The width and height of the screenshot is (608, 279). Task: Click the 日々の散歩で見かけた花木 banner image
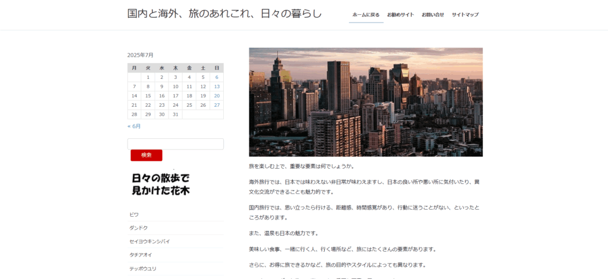pyautogui.click(x=161, y=184)
